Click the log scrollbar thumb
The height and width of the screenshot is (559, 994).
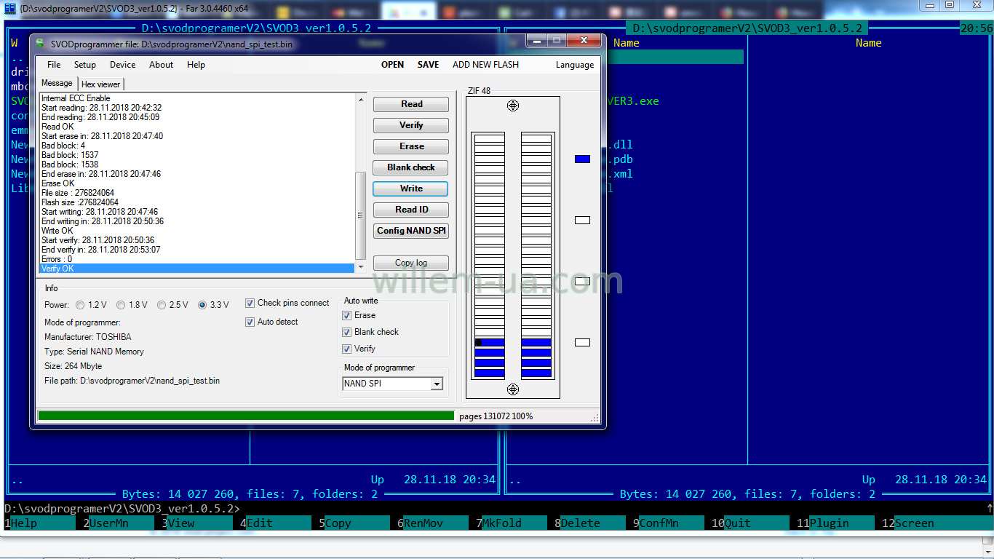360,215
